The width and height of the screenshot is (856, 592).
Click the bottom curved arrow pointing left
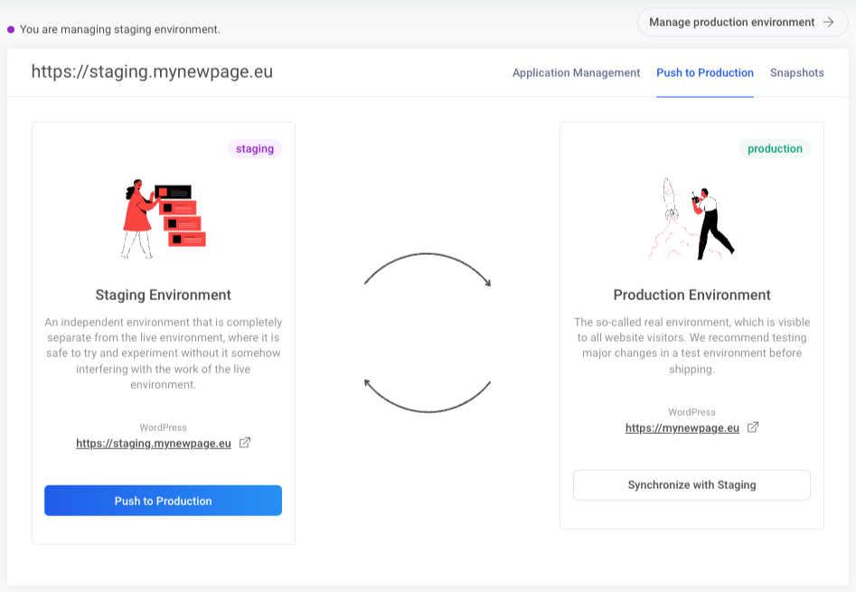(428, 397)
